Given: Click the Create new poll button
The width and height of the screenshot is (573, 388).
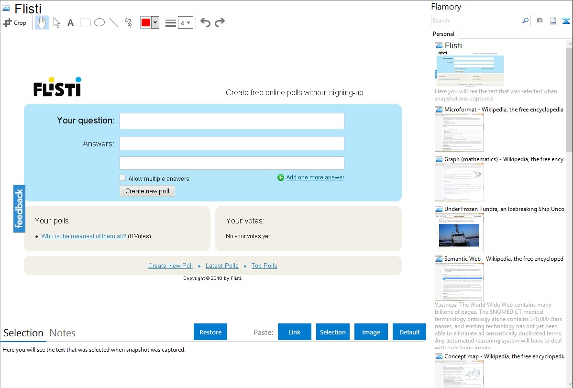Looking at the screenshot, I should click(147, 191).
